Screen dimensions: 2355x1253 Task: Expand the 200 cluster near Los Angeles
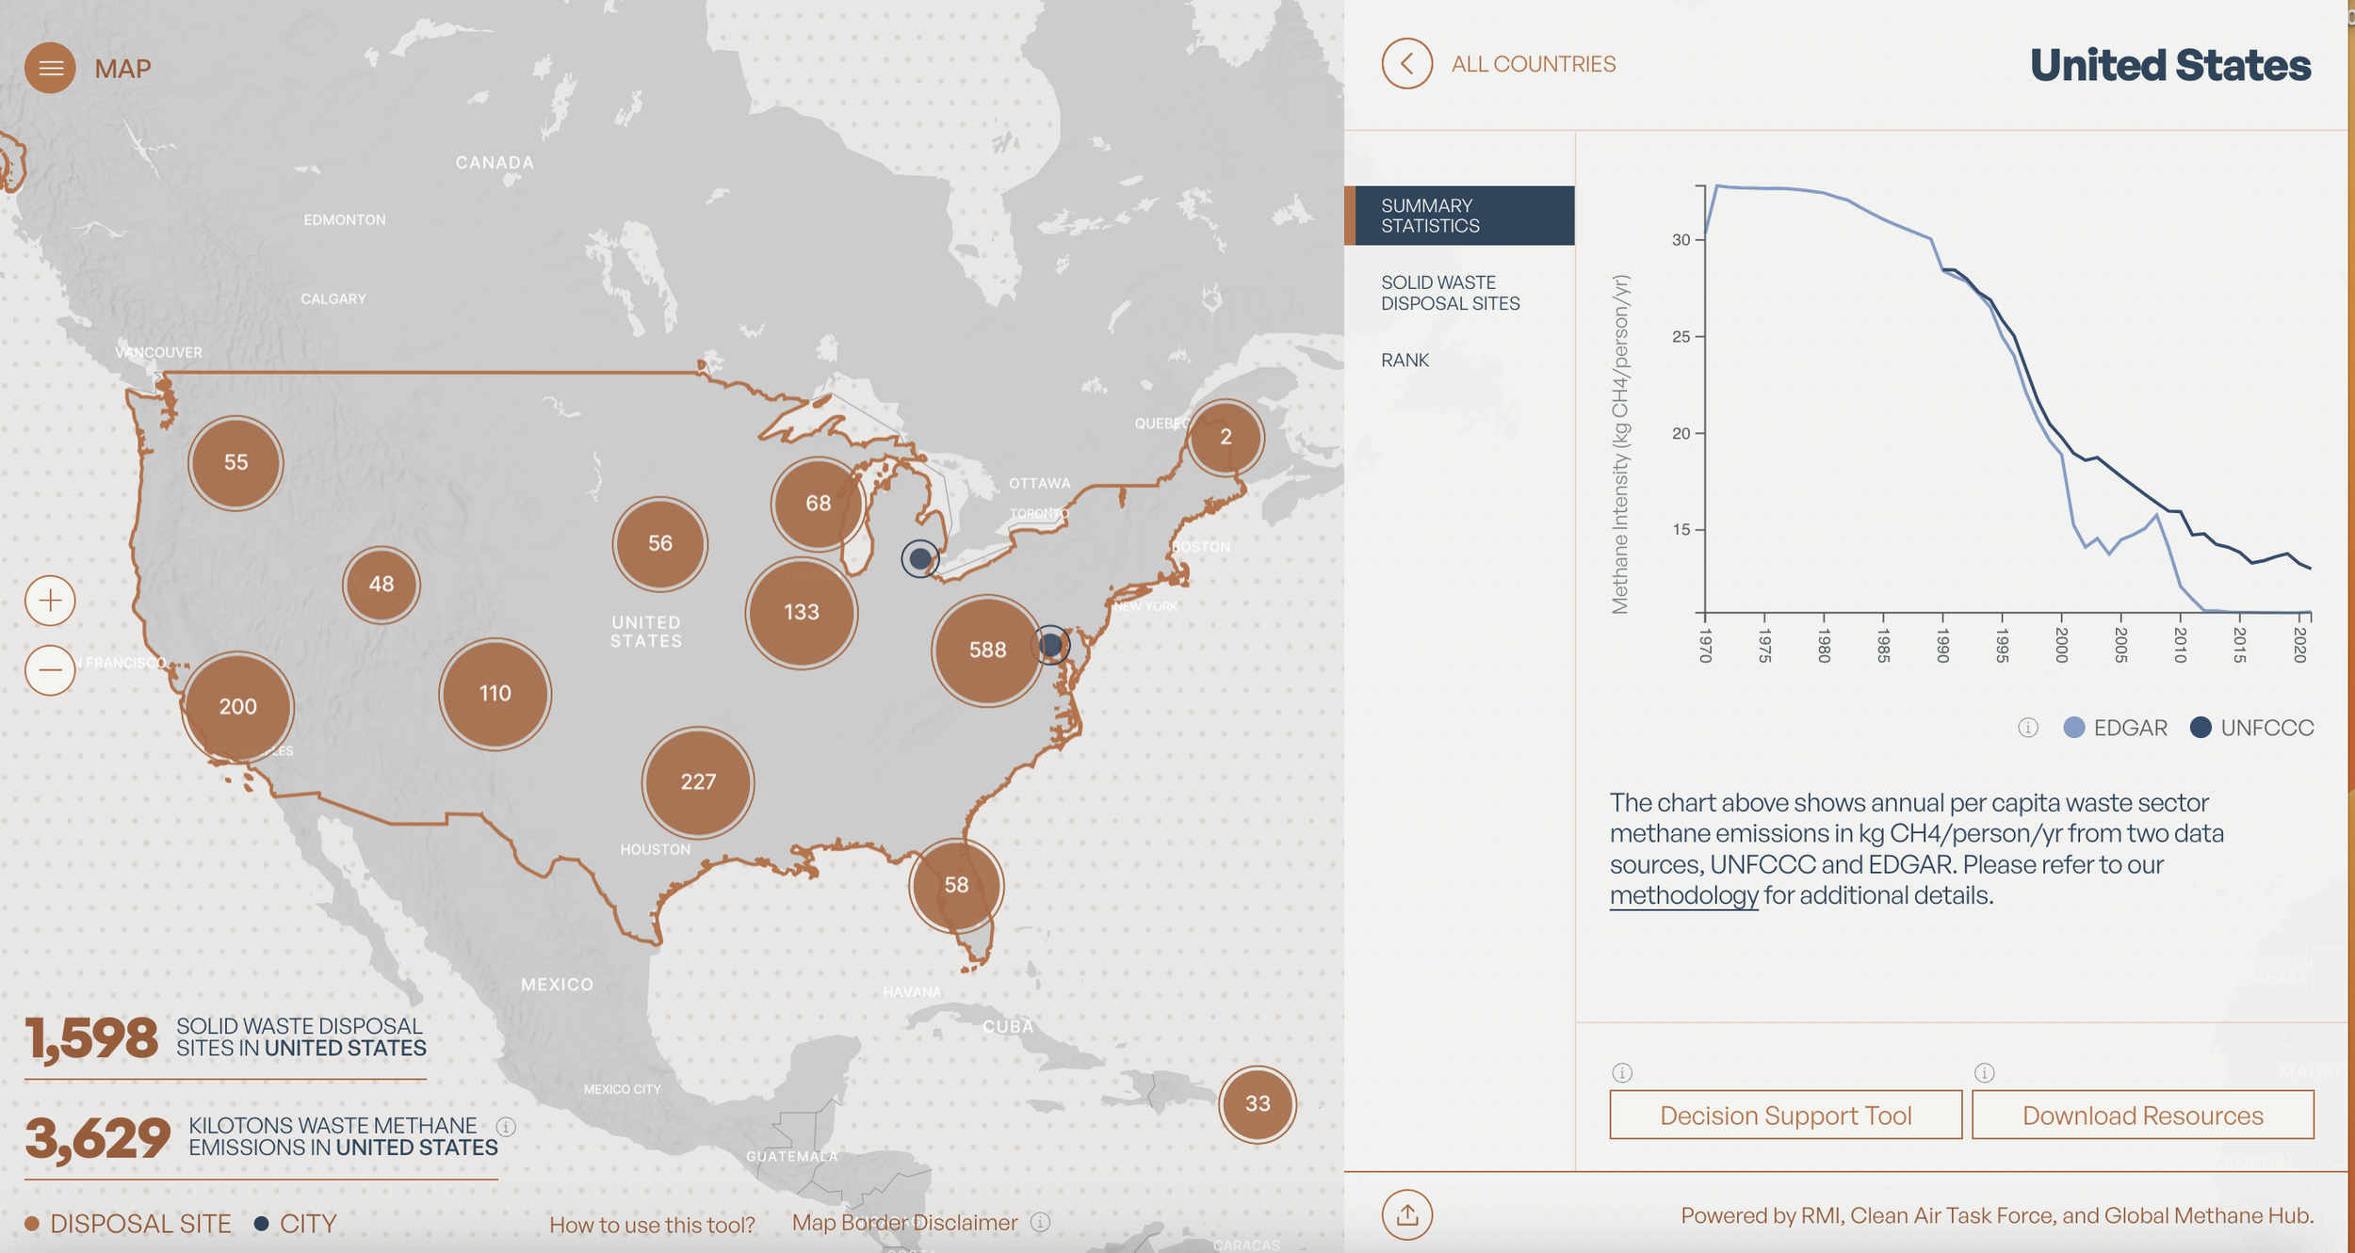tap(237, 706)
